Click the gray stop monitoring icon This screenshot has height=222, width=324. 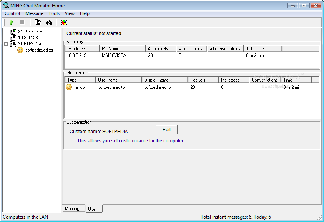pyautogui.click(x=22, y=22)
